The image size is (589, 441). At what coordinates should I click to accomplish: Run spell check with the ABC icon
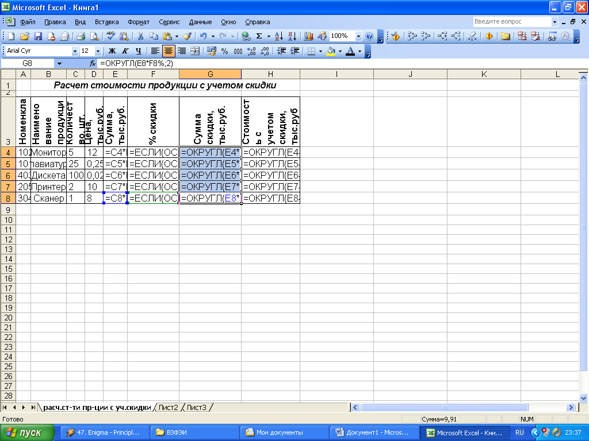[x=110, y=36]
